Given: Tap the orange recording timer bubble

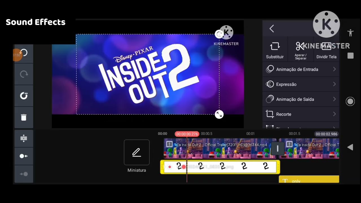Looking at the screenshot, I should (17, 55).
